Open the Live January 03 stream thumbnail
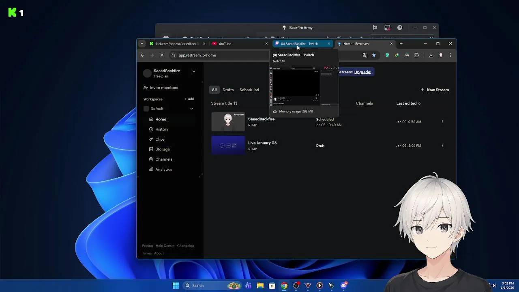Viewport: 519px width, 292px height. (228, 145)
